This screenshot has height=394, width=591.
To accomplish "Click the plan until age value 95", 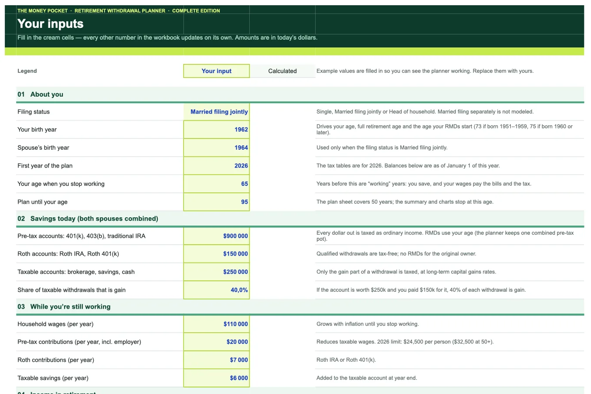I will click(x=217, y=202).
